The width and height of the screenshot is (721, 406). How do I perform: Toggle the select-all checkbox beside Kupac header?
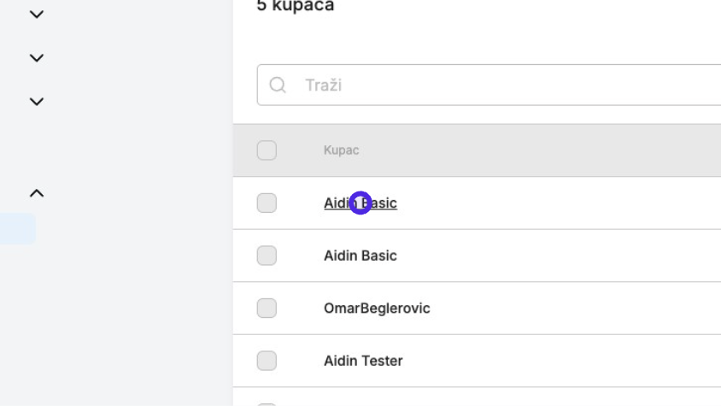[x=267, y=150]
